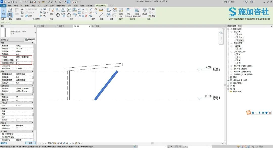
Task: Click the Sogou toolbar microphone icon
Action: [x=260, y=113]
